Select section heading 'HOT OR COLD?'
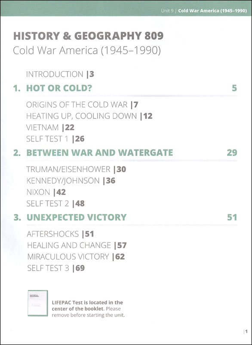This screenshot has width=252, height=345. pyautogui.click(x=59, y=88)
